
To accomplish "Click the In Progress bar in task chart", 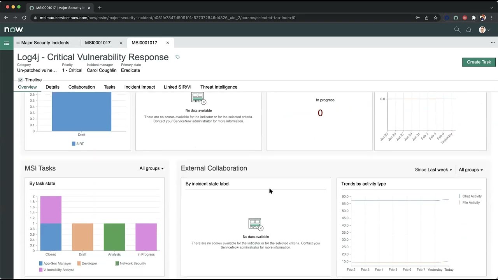I will click(146, 237).
